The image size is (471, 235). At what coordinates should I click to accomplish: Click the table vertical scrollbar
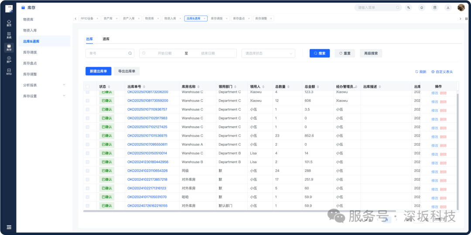pos(457,151)
